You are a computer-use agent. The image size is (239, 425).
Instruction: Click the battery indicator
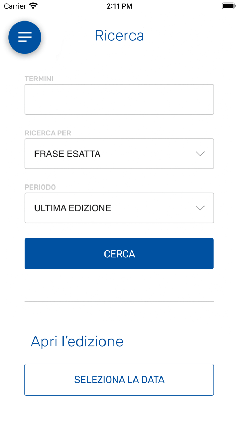[x=228, y=5]
